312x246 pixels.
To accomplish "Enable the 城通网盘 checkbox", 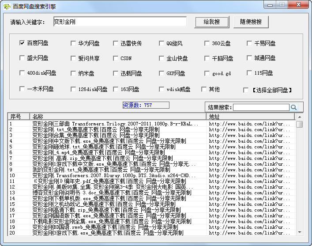I will [249, 58].
